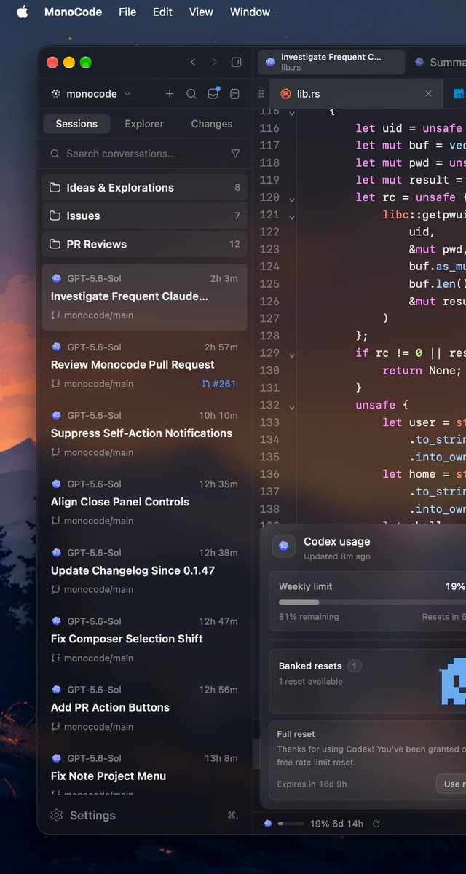The height and width of the screenshot is (874, 466).
Task: Click the status bar usage mini progress bar
Action: point(291,824)
